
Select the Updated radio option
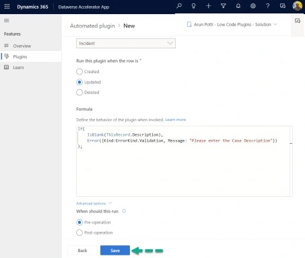pyautogui.click(x=79, y=82)
